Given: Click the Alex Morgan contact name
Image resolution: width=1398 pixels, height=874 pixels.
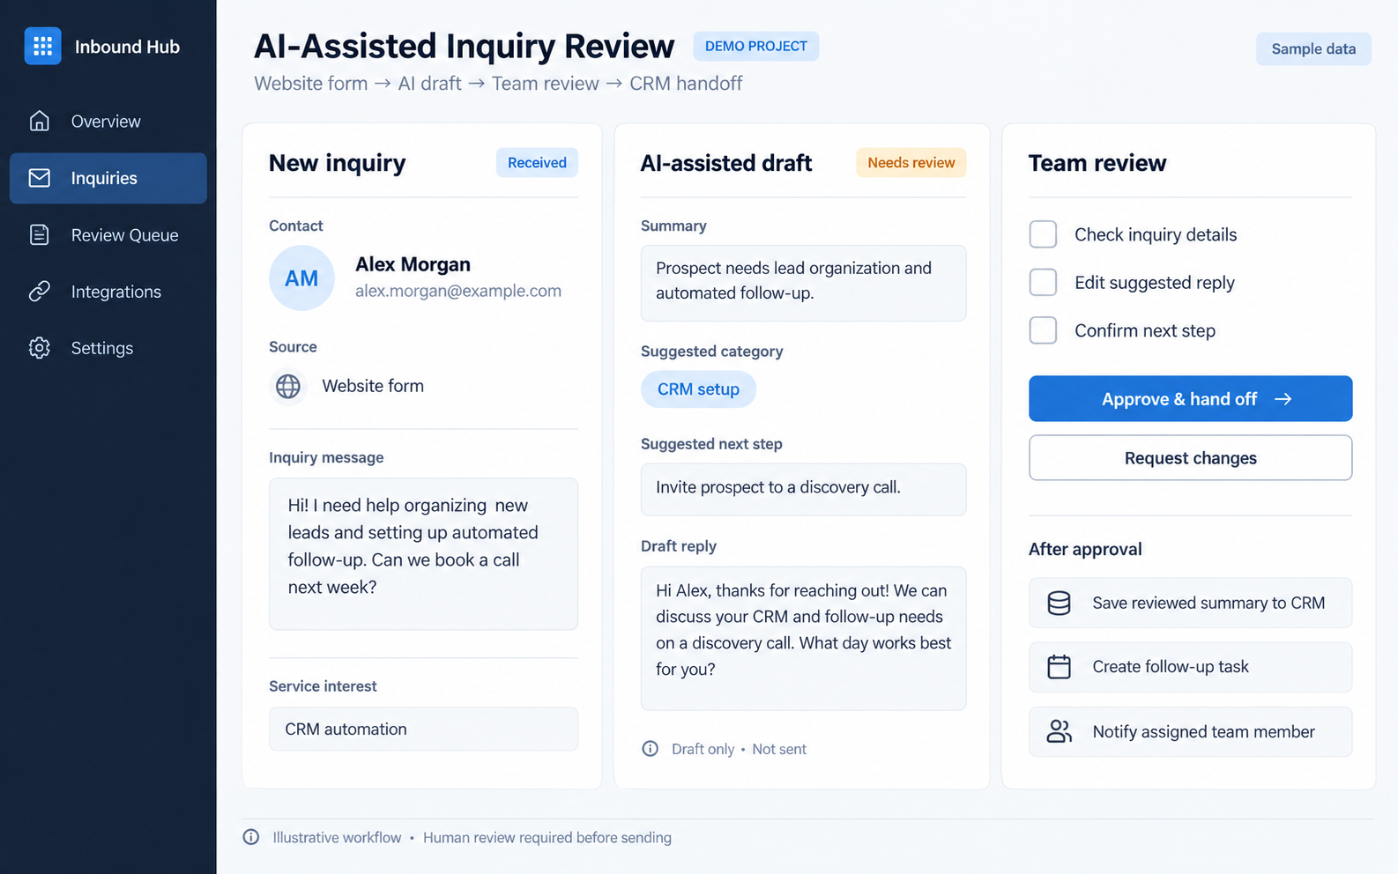Looking at the screenshot, I should pos(413,264).
